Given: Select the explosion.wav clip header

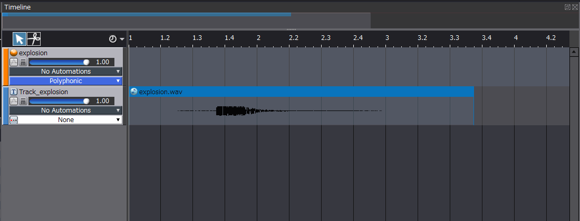Looking at the screenshot, I should pos(302,92).
